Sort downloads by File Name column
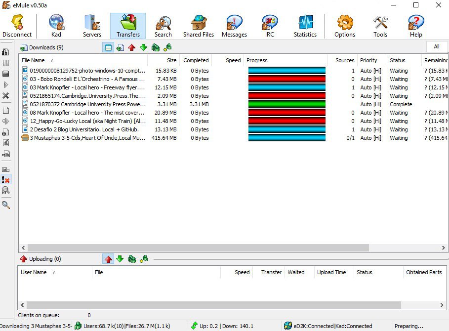 tap(83, 60)
